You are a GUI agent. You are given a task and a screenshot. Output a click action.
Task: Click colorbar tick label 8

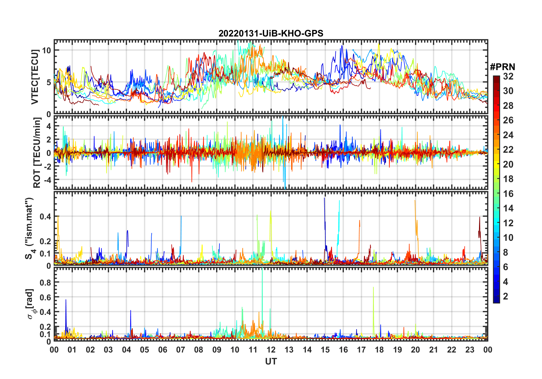(506, 252)
